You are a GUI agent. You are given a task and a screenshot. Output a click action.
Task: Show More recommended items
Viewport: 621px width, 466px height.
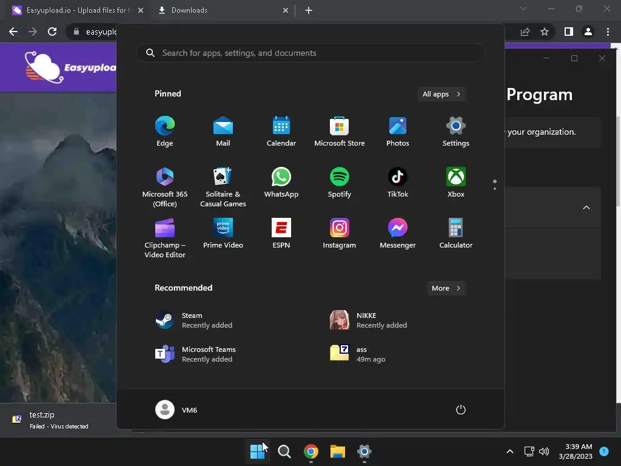(x=446, y=288)
